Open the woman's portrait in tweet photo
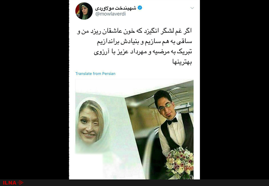 click(93, 123)
